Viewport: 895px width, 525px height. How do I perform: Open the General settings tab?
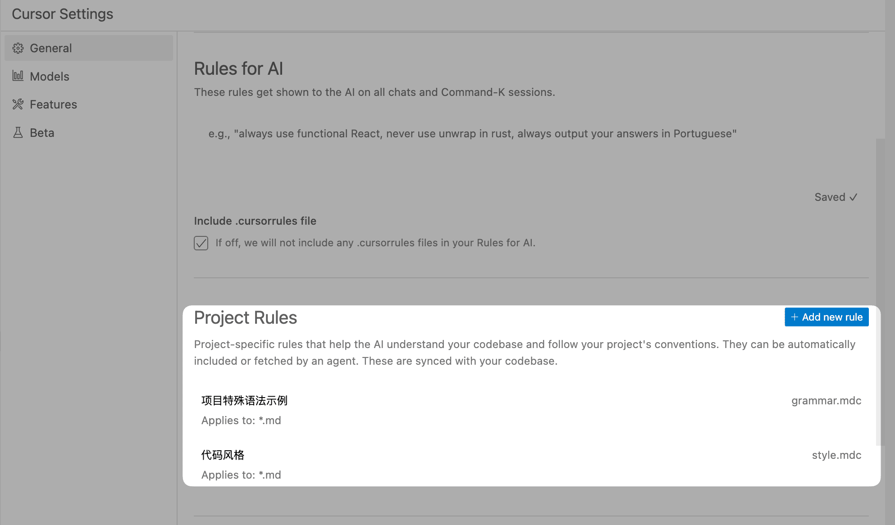pyautogui.click(x=89, y=48)
